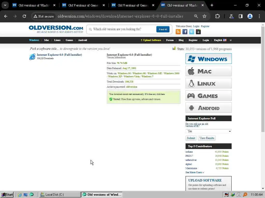Screen dimensions: 265x198
Task: Open the Mac category banner
Action: click(x=209, y=71)
